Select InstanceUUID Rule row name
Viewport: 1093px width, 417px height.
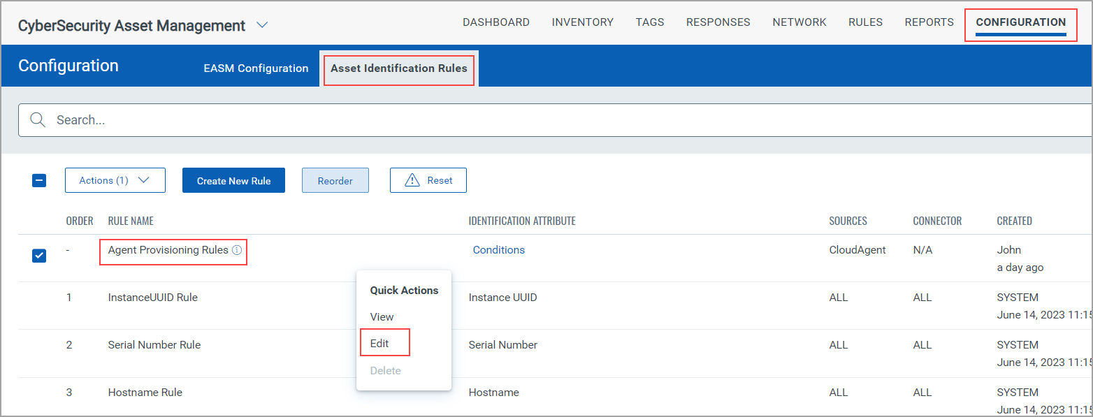coord(153,298)
